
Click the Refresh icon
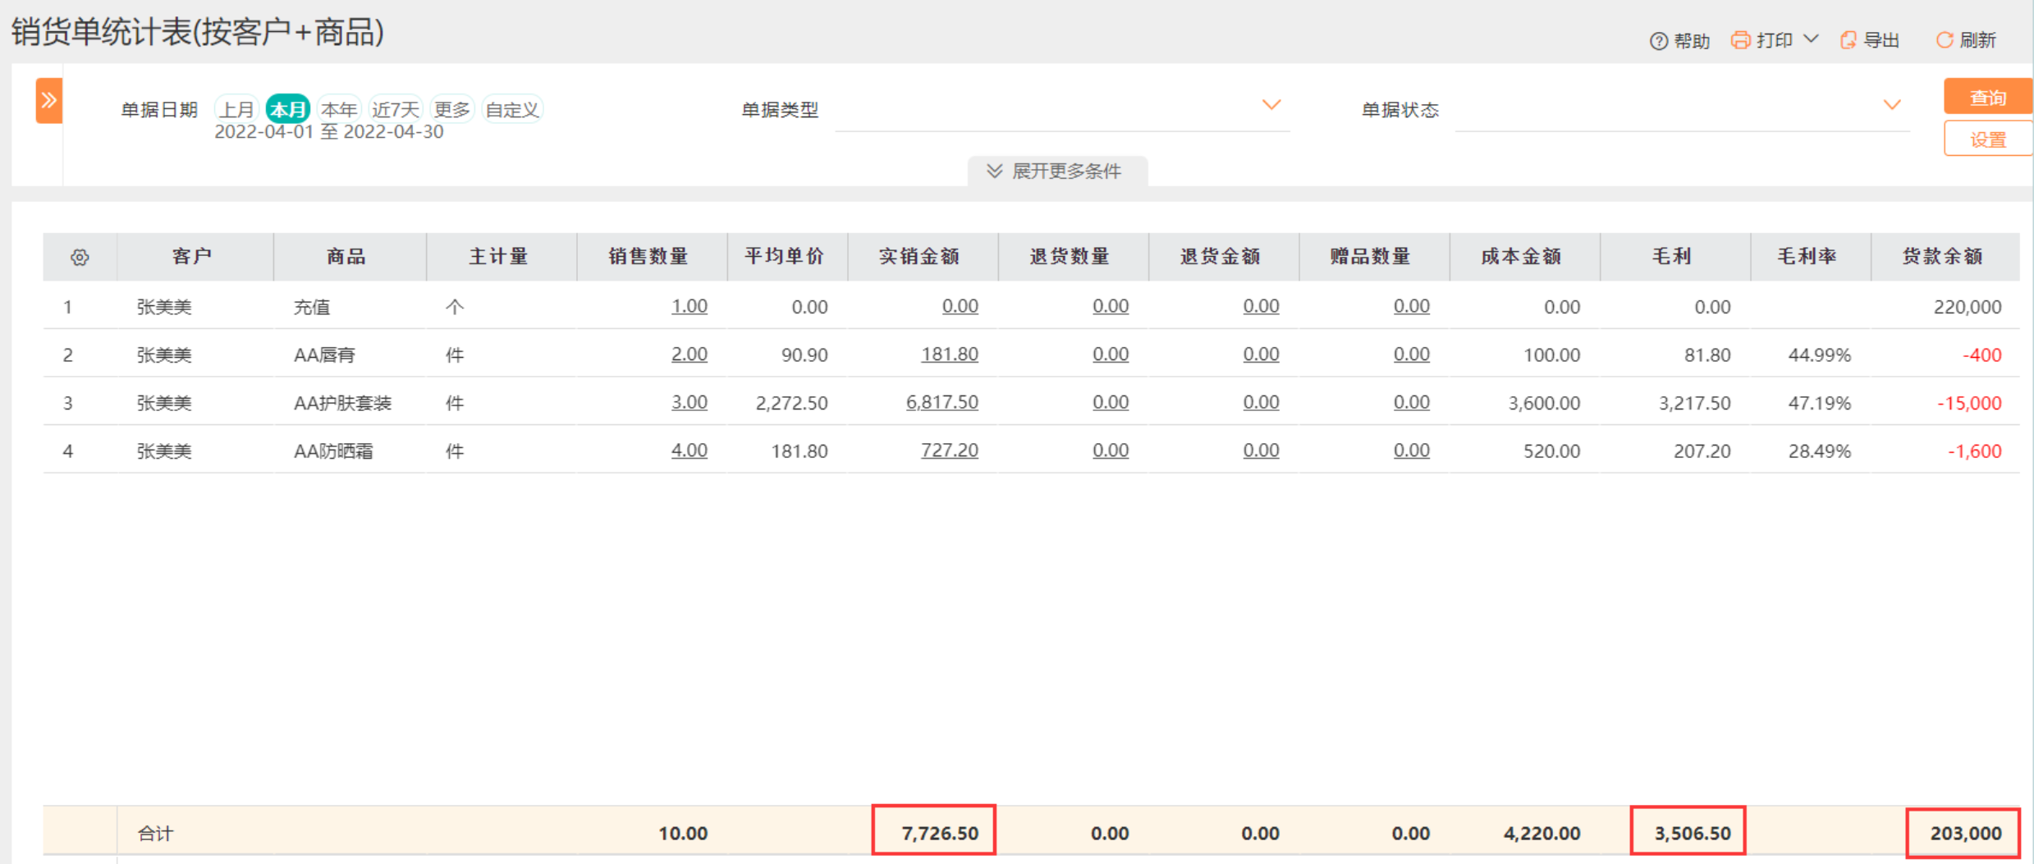pos(1944,40)
